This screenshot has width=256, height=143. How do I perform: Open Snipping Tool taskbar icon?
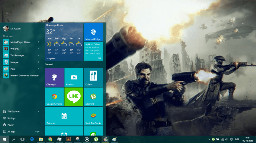(x=78, y=139)
